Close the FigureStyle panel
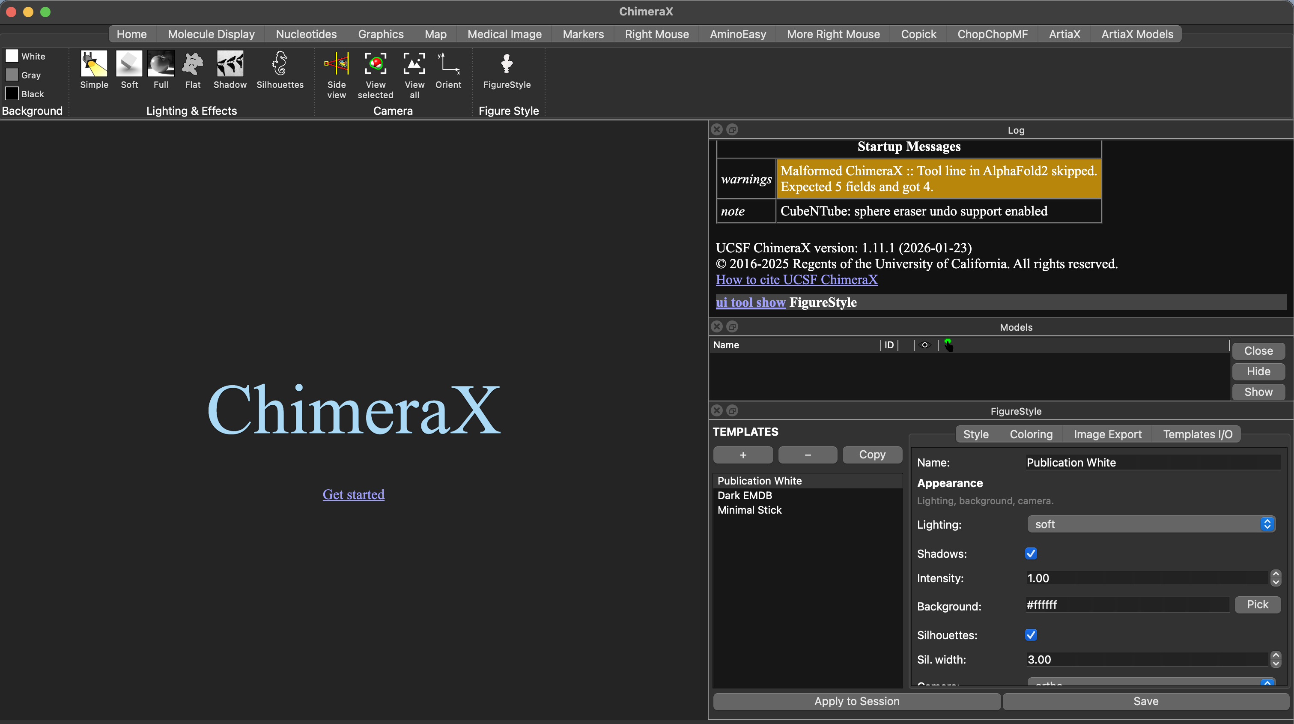1294x724 pixels. coord(717,410)
